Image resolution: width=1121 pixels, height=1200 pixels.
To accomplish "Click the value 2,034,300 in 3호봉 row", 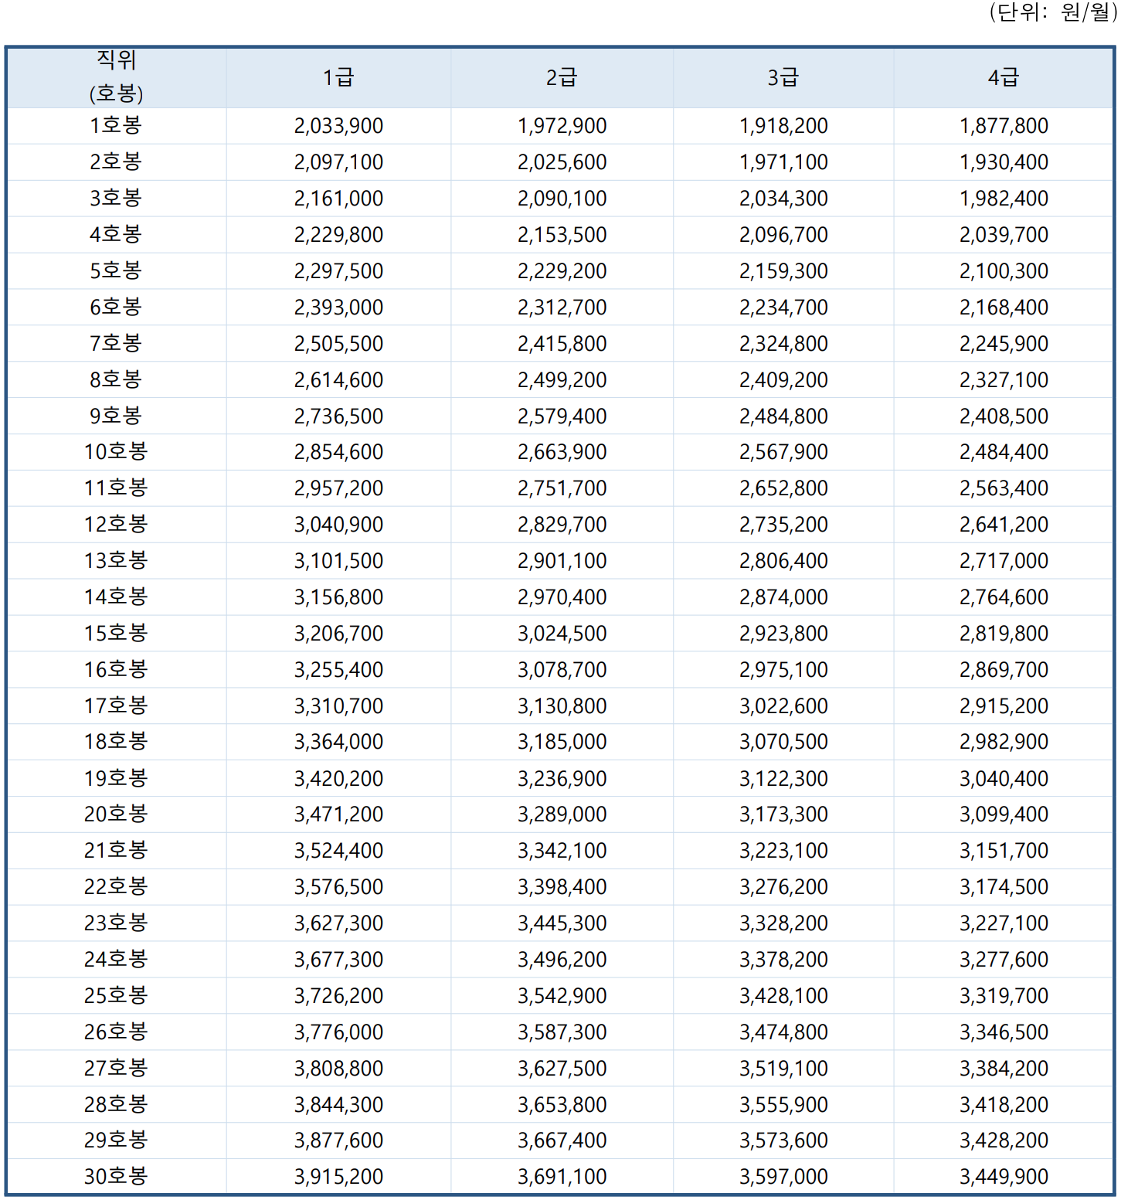I will pos(783,199).
